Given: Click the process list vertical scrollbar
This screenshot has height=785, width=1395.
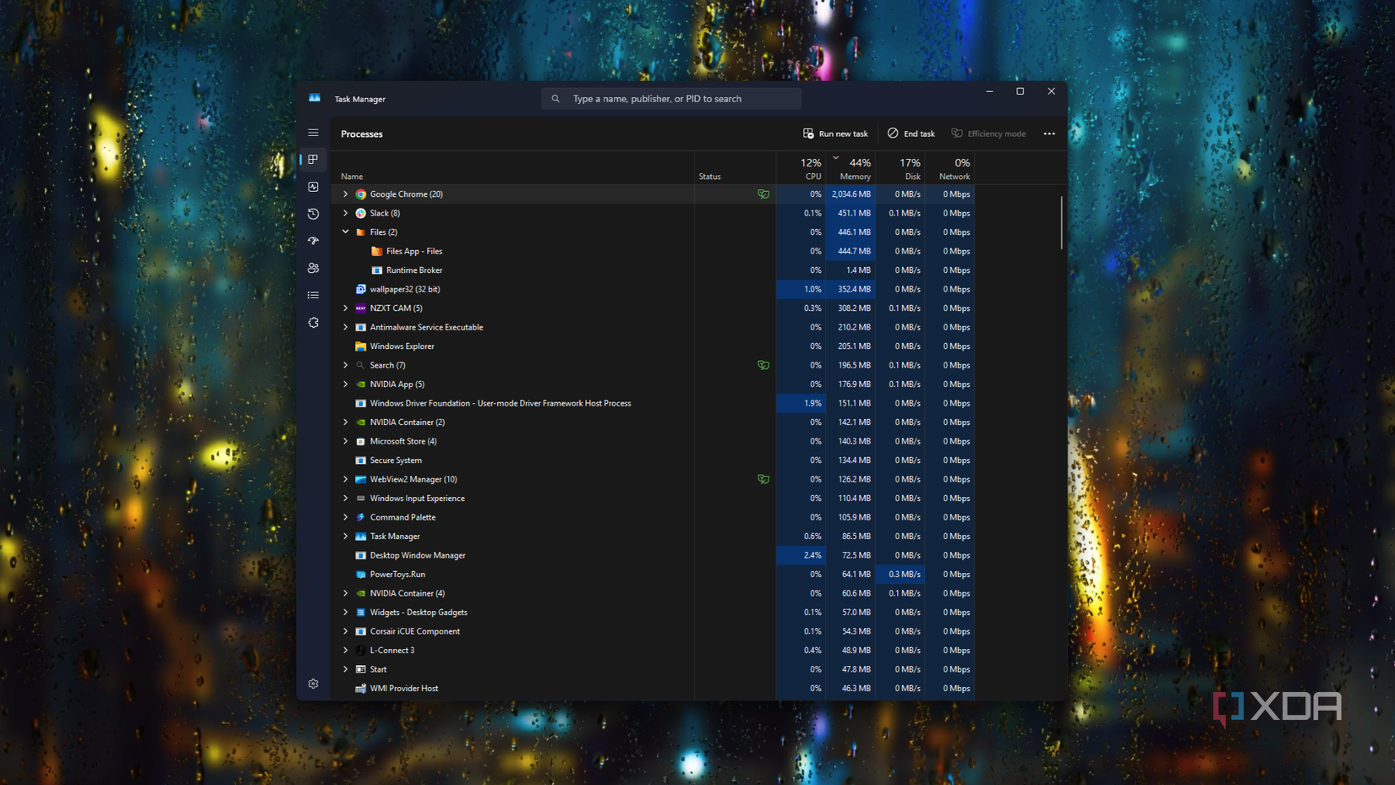Looking at the screenshot, I should (x=1062, y=223).
